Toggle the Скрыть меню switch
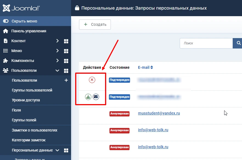 pyautogui.click(x=6, y=21)
